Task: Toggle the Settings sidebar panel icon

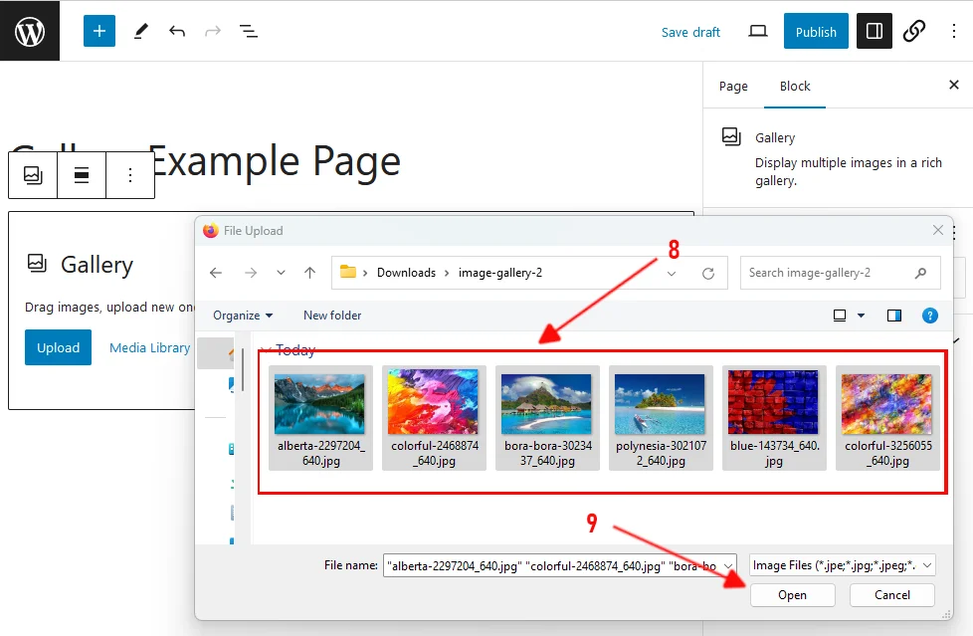Action: (875, 31)
